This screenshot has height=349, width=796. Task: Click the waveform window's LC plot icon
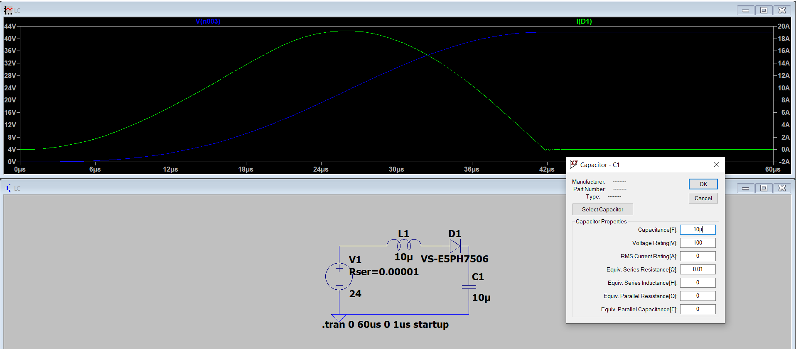pyautogui.click(x=8, y=10)
